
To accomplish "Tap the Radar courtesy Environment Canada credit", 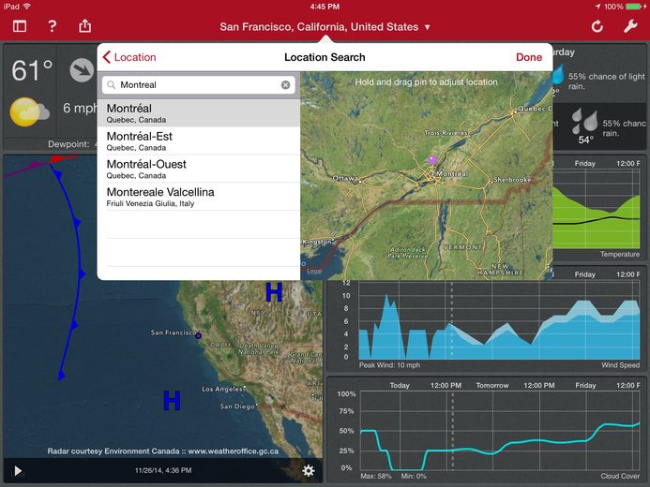I will [163, 451].
